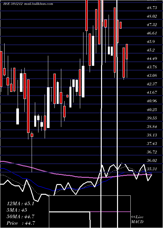163x228 pixels.
Task: Select the 46.61 price axis label
Action: (x=152, y=33)
